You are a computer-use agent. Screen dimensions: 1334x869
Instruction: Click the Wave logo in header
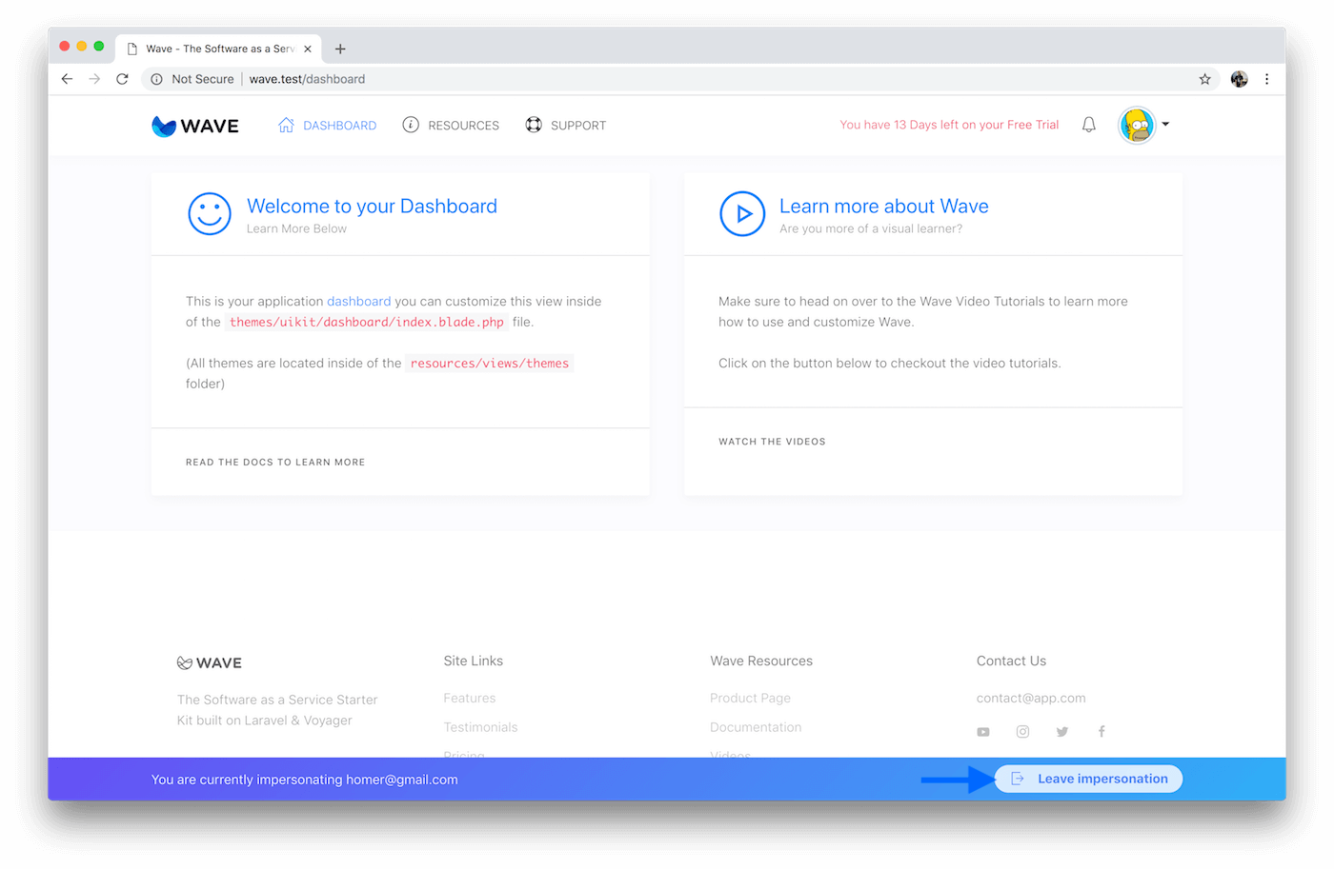[195, 126]
